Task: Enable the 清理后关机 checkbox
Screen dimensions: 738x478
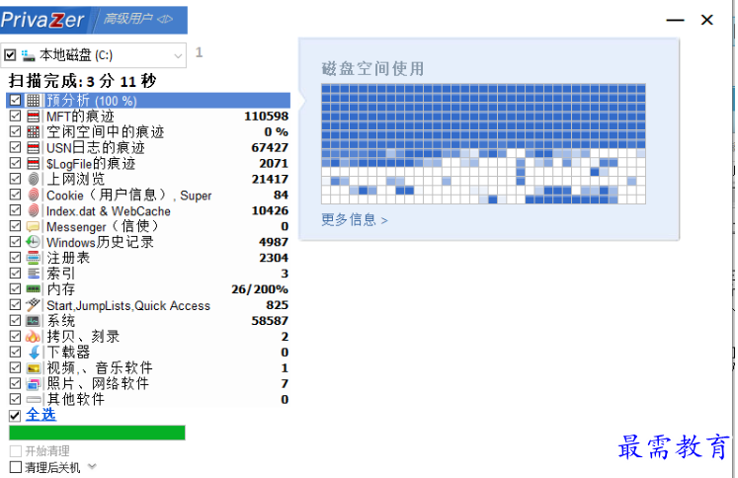Action: 16,467
